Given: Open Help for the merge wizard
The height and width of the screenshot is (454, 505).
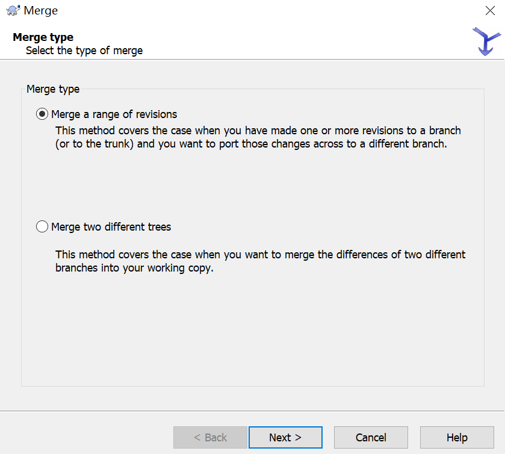Looking at the screenshot, I should [x=457, y=438].
